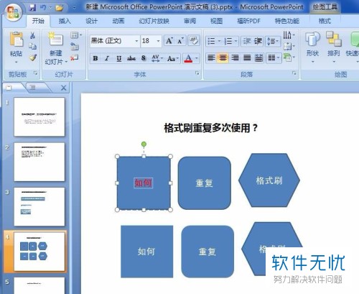
Task: Insert a new slide 新建幻灯片
Action: pyautogui.click(x=56, y=48)
